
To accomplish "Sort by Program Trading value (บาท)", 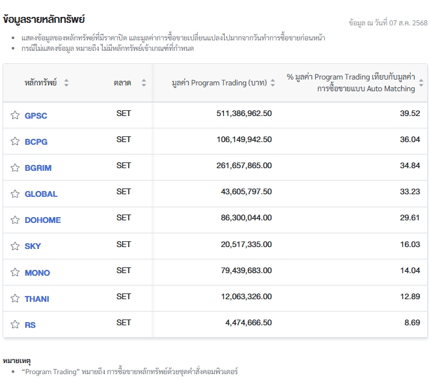I will (x=273, y=83).
